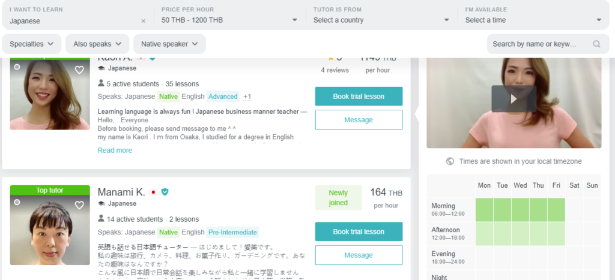
Task: Favorite Manami K. with the heart icon
Action: click(79, 205)
